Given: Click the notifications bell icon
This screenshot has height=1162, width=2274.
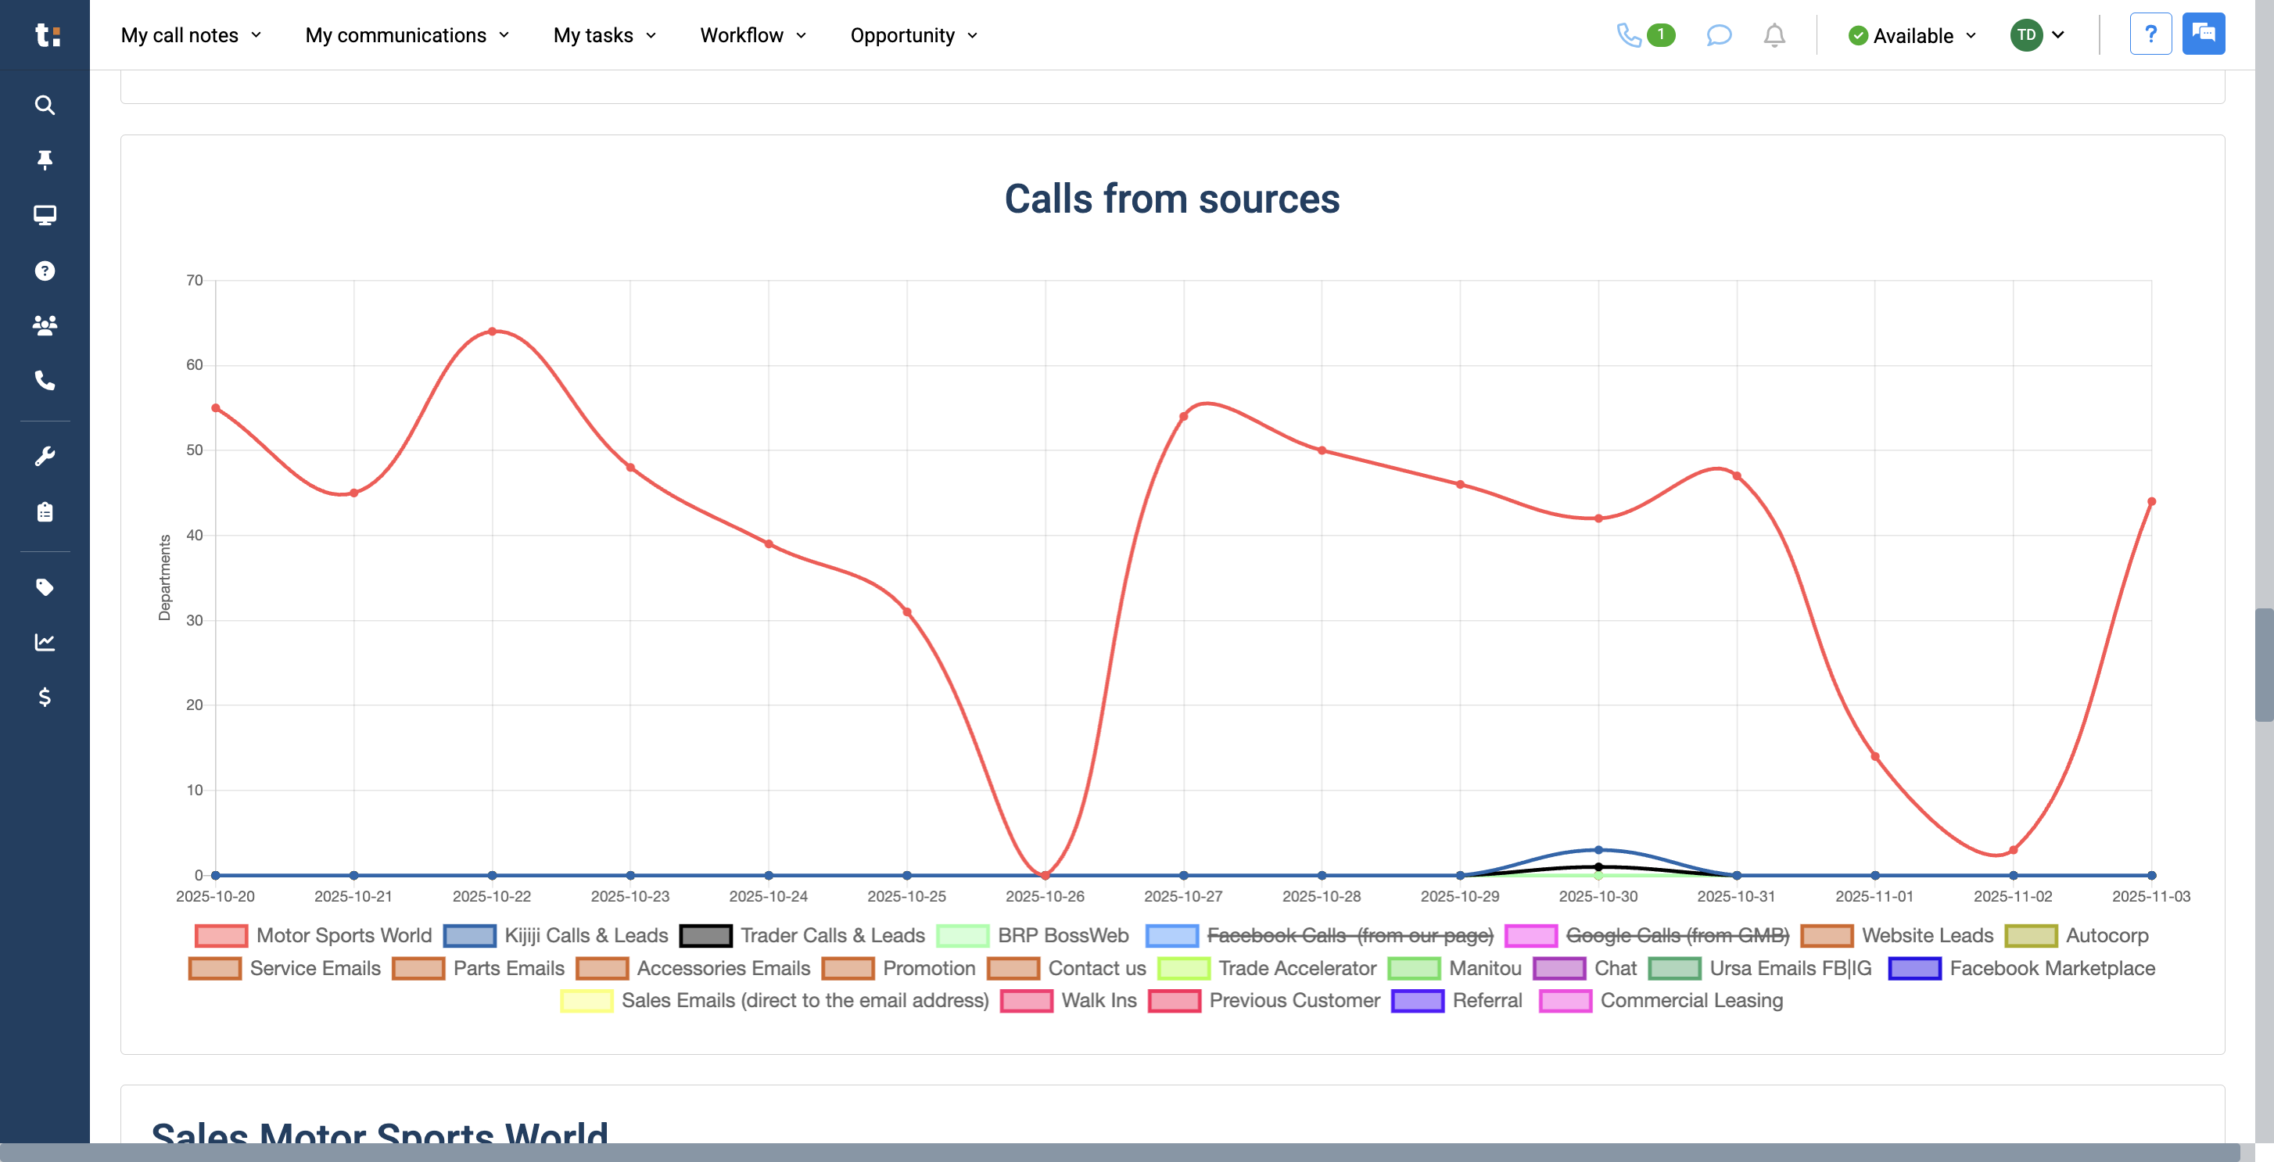Looking at the screenshot, I should pos(1774,35).
